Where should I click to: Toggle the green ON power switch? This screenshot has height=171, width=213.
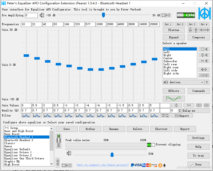pos(186,15)
